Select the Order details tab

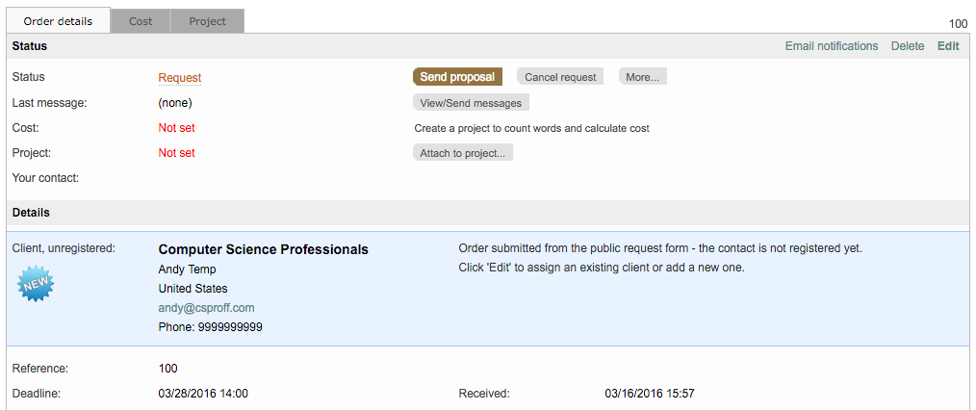pyautogui.click(x=58, y=21)
